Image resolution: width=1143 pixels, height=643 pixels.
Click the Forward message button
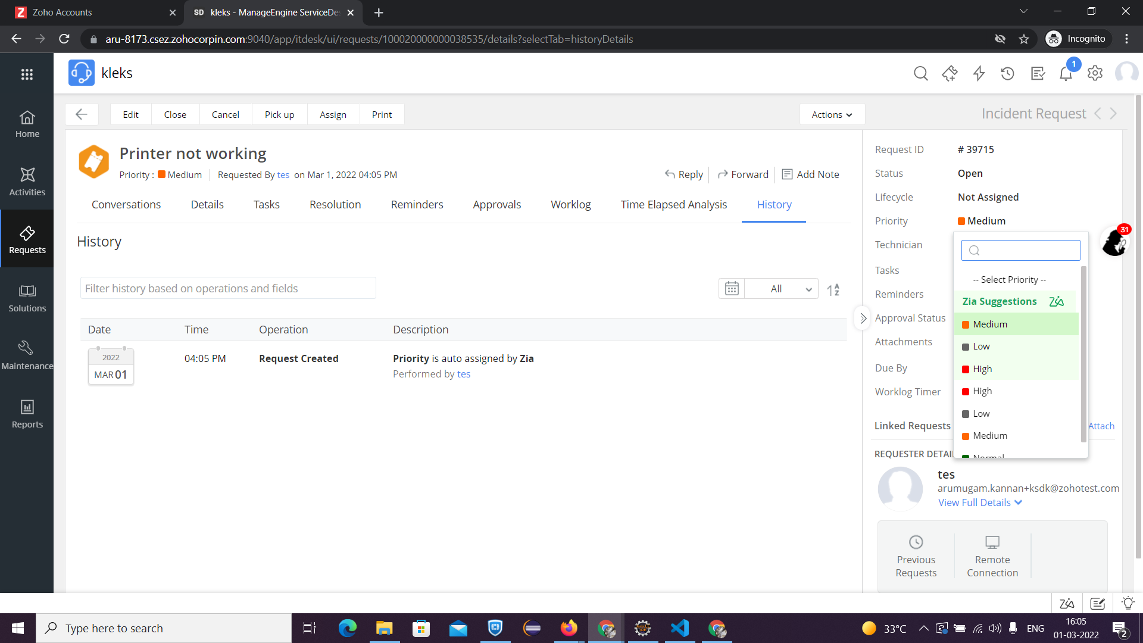point(742,174)
